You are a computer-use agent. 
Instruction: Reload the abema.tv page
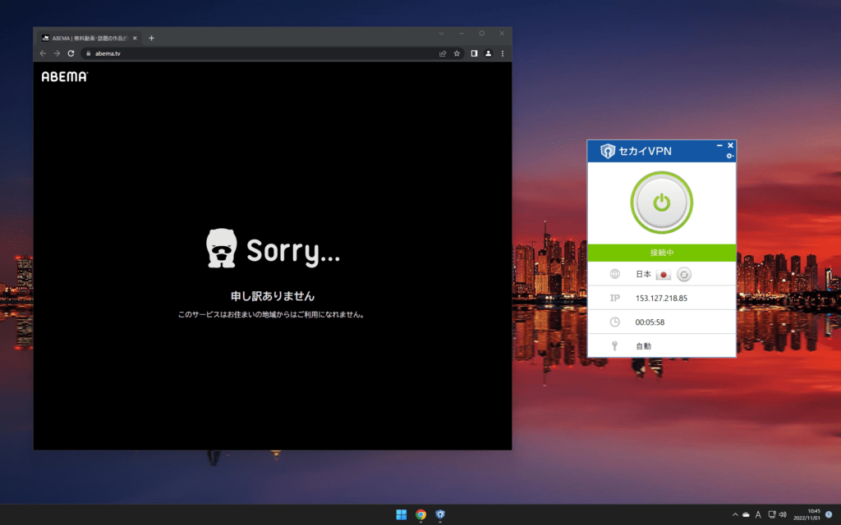[x=71, y=53]
